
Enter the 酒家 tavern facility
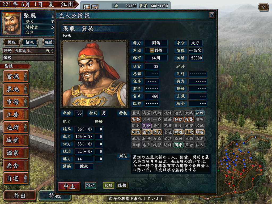click(x=16, y=153)
